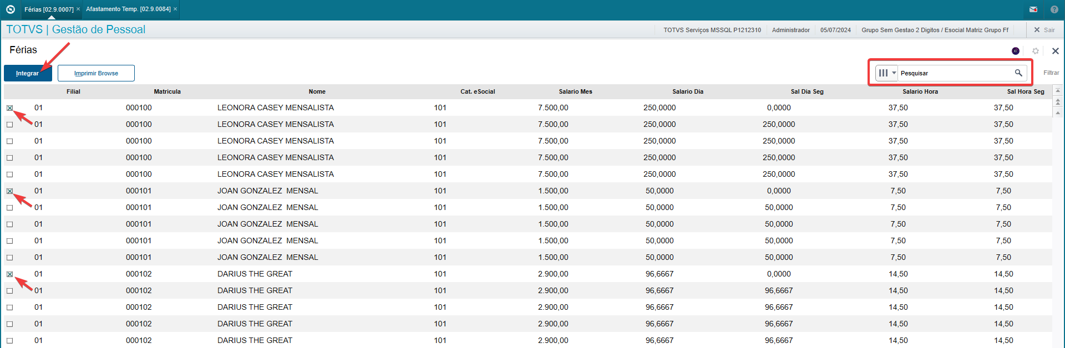Close the Férias panel with the X
The image size is (1065, 348).
point(1056,51)
